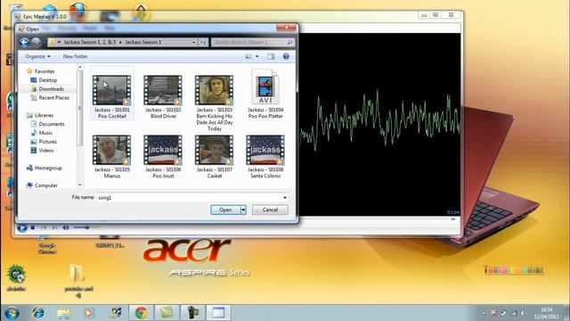Click the forward navigation arrow in Open dialog
This screenshot has width=570, height=321.
(x=36, y=43)
